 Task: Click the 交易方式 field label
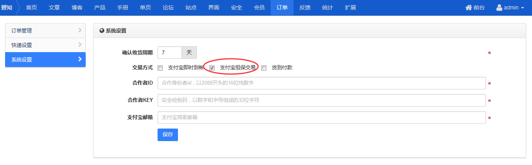(x=143, y=67)
